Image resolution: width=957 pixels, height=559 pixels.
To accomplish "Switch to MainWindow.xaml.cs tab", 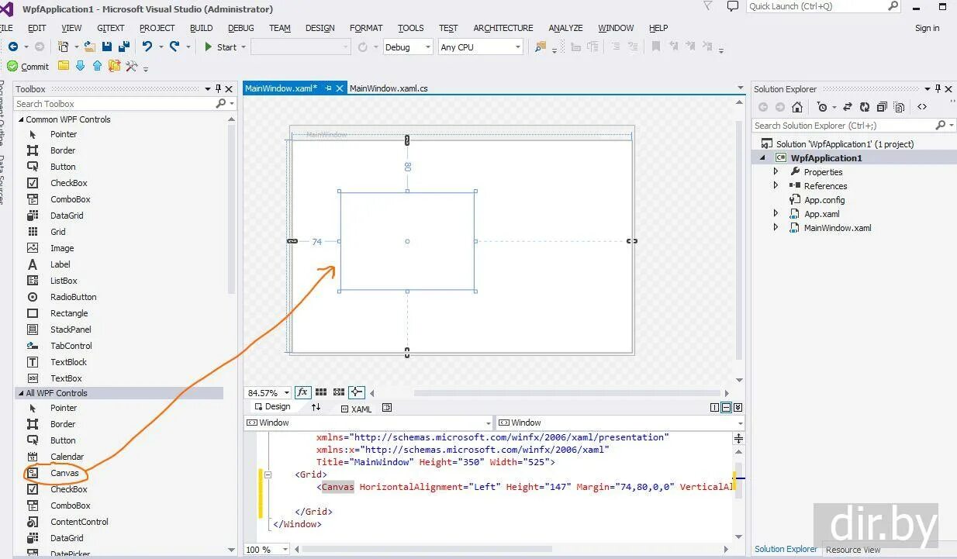I will (389, 88).
